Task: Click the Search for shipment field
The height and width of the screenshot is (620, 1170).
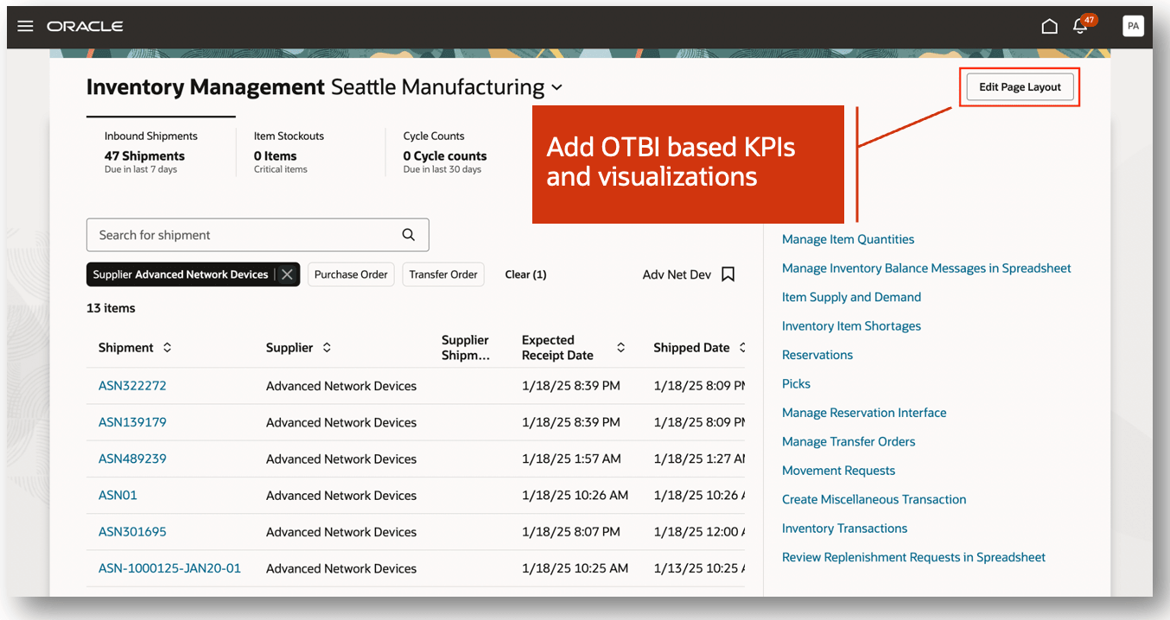Action: point(242,235)
